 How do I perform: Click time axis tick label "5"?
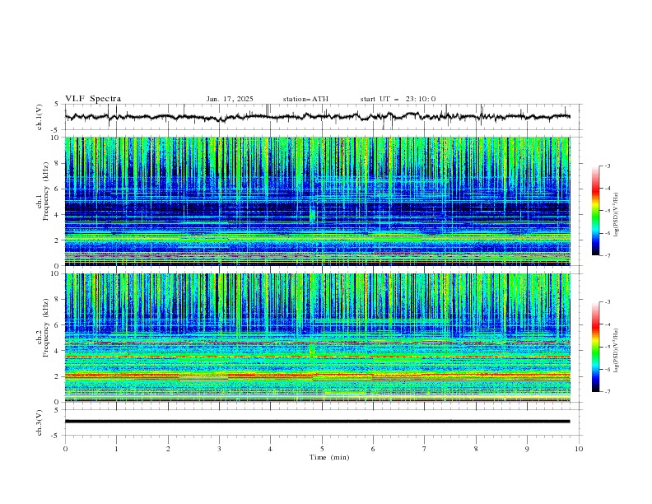(322, 449)
